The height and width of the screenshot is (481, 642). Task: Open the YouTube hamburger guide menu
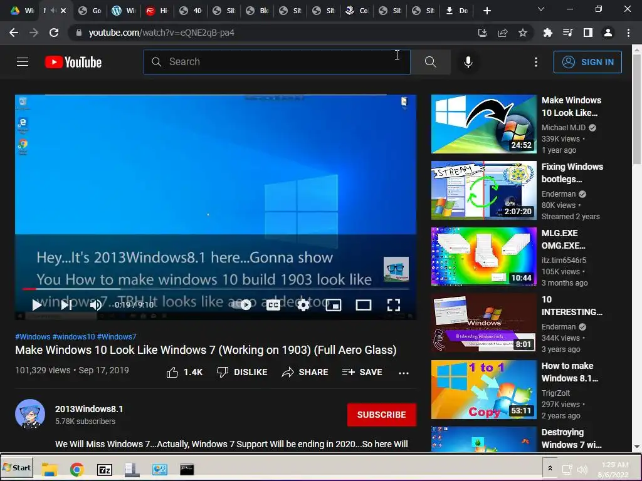coord(23,62)
